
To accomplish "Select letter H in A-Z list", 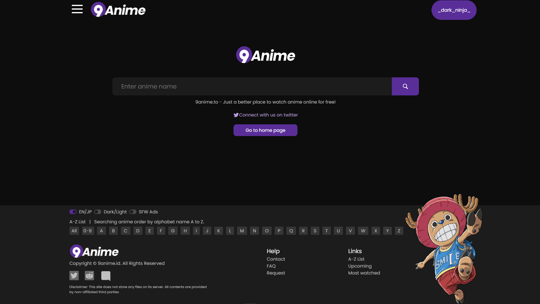I will coord(185,231).
